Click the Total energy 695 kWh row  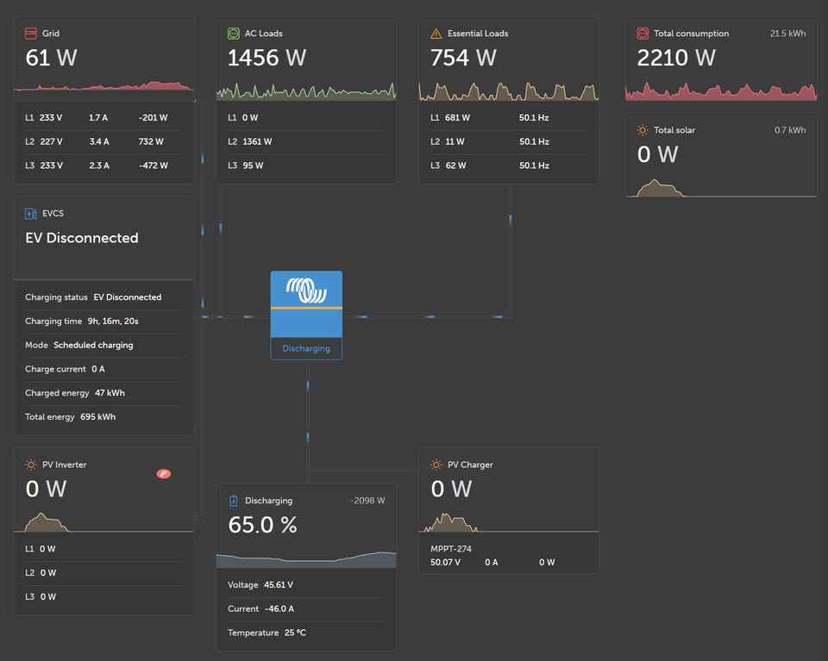pyautogui.click(x=103, y=417)
